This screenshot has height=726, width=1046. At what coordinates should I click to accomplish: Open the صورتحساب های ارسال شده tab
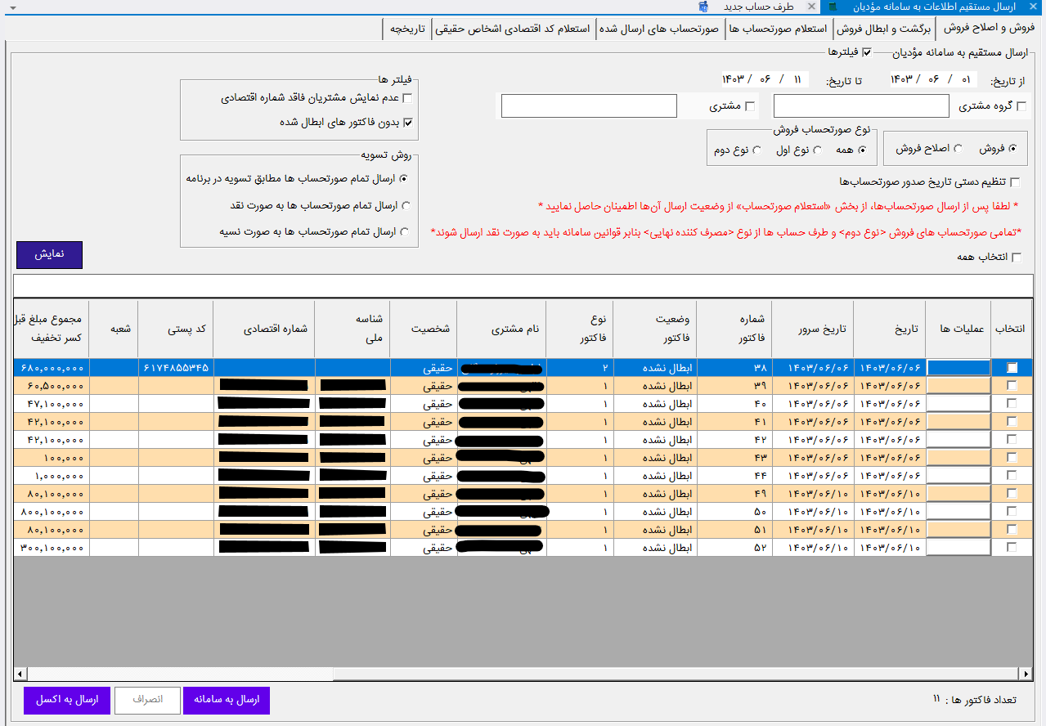(659, 28)
